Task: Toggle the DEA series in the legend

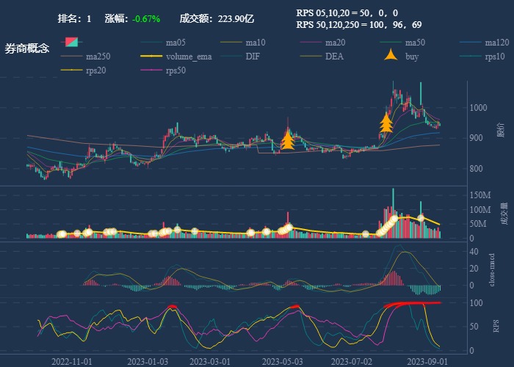Action: pyautogui.click(x=334, y=57)
